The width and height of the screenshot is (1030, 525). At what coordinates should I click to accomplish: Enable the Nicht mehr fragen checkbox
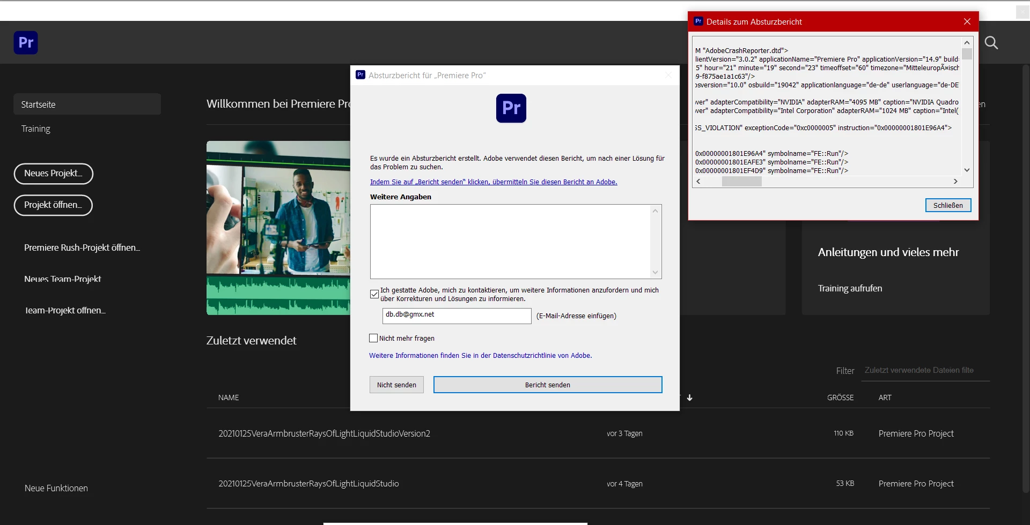[373, 338]
